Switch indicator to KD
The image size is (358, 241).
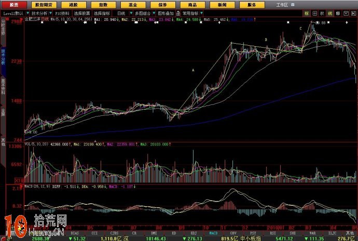click(174, 233)
